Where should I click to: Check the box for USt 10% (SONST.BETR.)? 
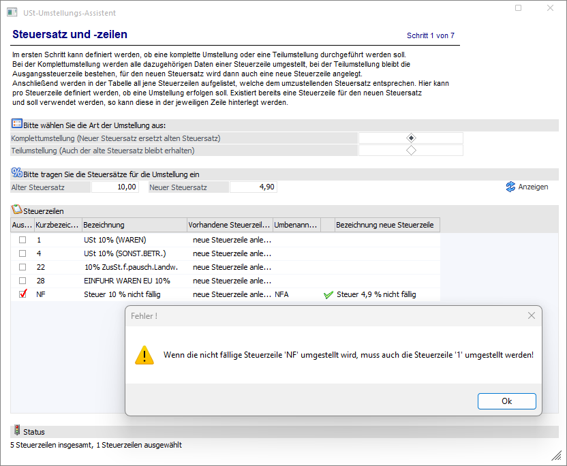click(22, 253)
